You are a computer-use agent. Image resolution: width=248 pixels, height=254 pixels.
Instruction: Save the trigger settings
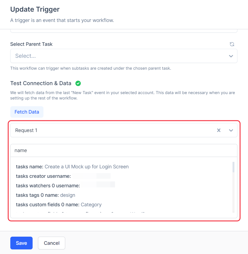click(x=21, y=243)
